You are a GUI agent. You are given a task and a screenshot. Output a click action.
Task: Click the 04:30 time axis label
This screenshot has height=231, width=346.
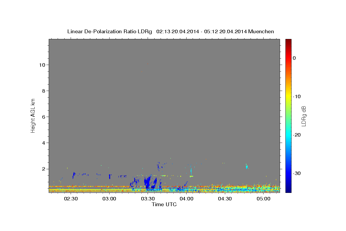click(x=225, y=199)
